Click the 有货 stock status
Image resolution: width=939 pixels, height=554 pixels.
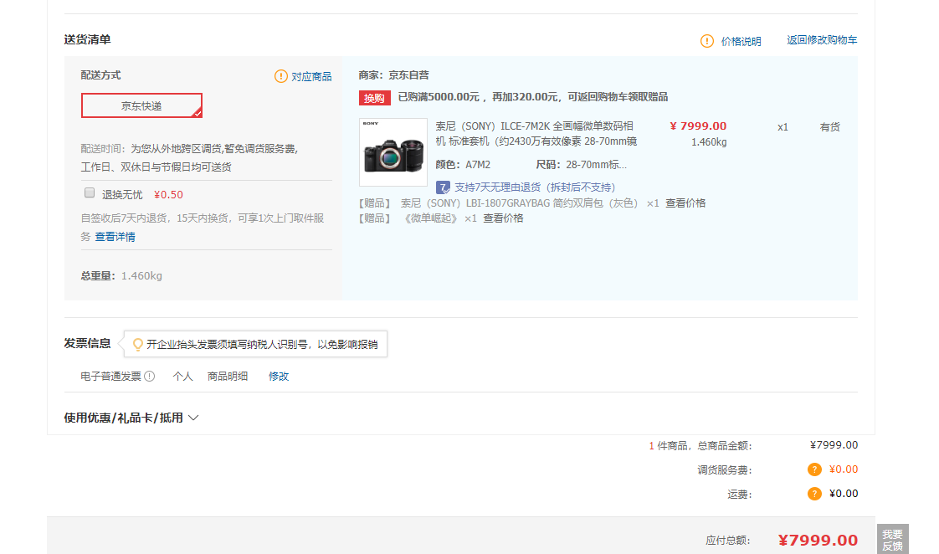pyautogui.click(x=829, y=127)
